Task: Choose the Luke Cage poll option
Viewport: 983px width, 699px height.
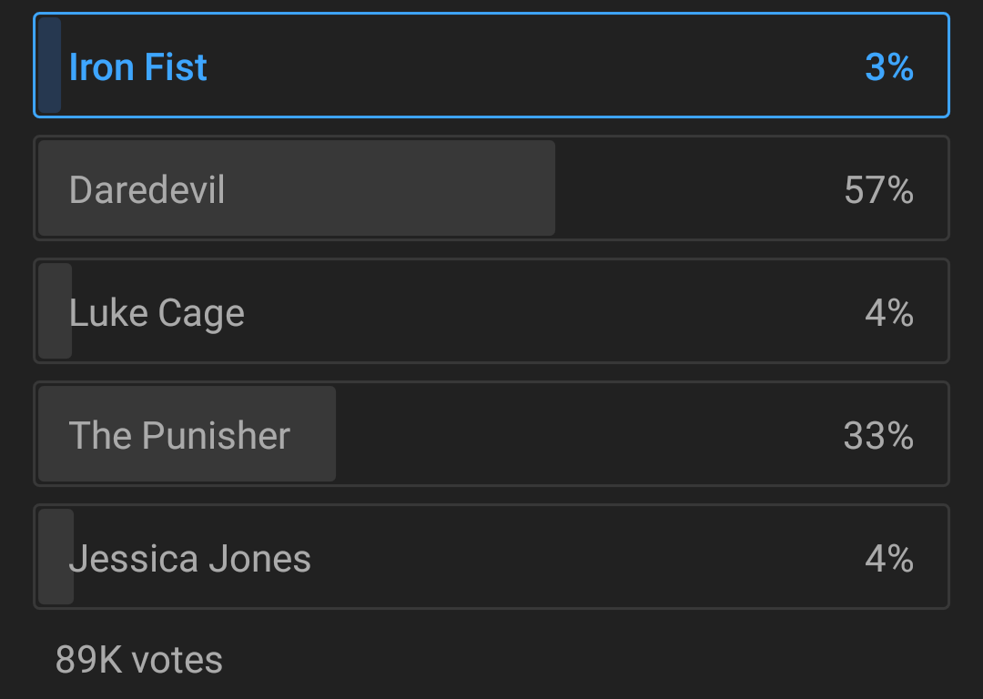Action: (x=491, y=311)
